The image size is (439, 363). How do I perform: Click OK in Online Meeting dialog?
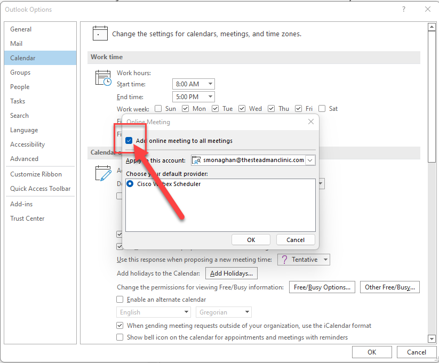pyautogui.click(x=251, y=240)
